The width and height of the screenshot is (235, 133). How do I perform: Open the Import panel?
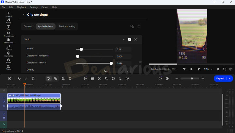tap(8, 14)
